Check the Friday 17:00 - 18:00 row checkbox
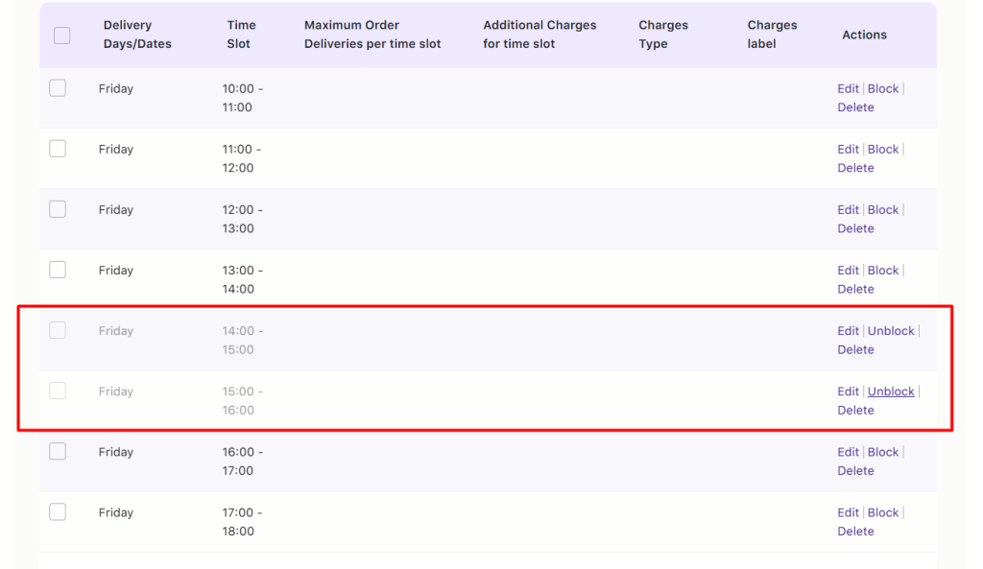Image resolution: width=983 pixels, height=569 pixels. point(57,511)
